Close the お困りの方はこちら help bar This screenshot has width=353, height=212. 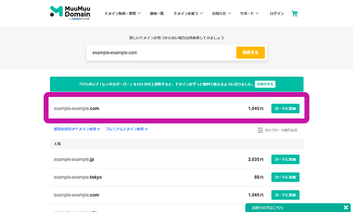click(x=346, y=208)
